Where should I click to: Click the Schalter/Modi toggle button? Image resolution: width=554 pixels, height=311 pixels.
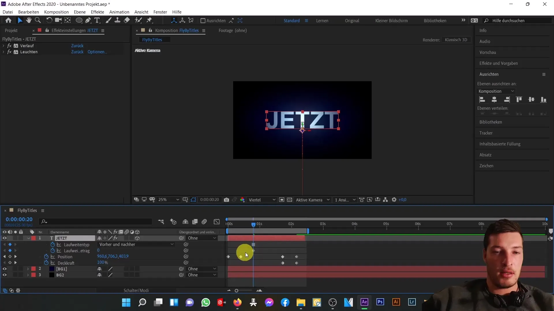click(x=136, y=290)
